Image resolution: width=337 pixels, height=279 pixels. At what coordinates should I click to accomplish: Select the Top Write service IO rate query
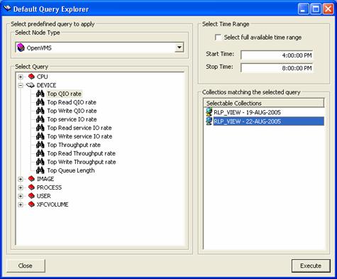tap(79, 136)
